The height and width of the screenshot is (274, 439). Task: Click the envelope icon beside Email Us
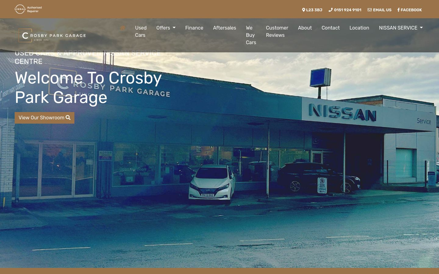click(369, 10)
